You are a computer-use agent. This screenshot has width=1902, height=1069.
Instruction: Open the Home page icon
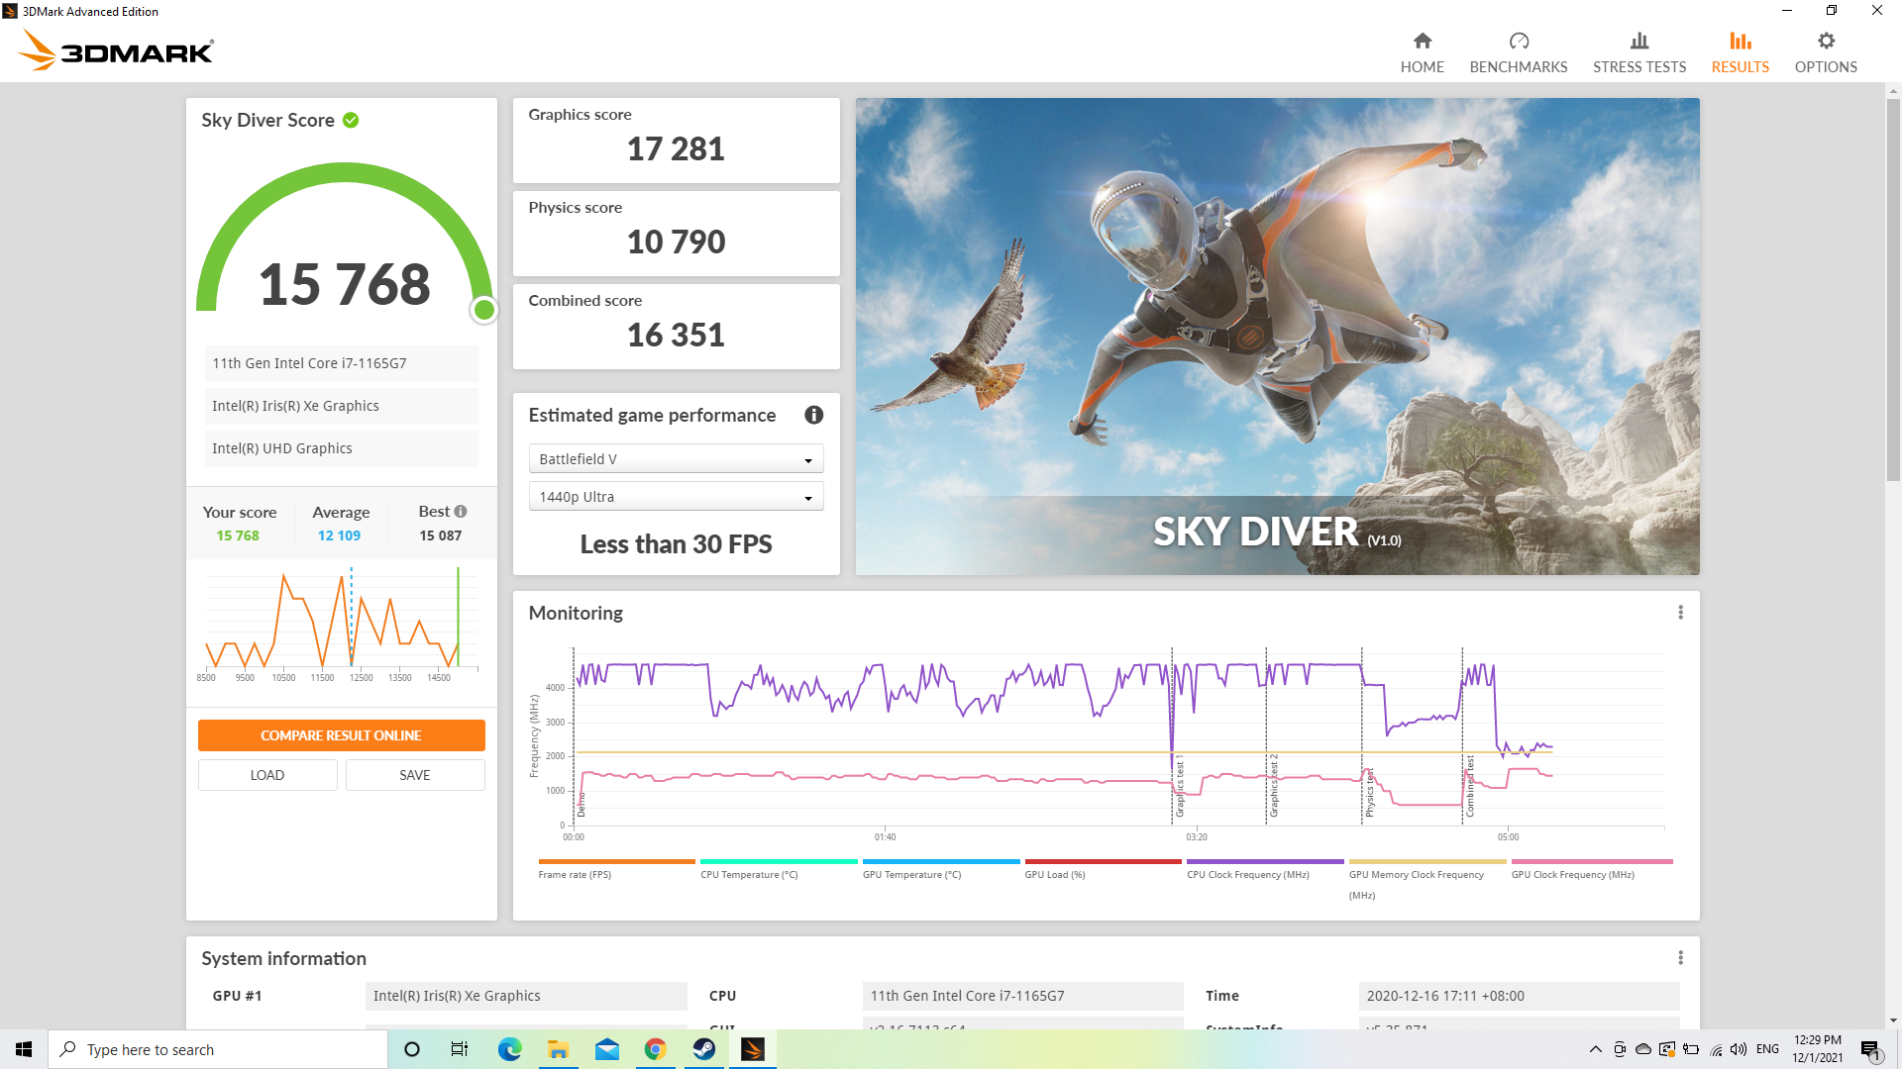click(1422, 41)
